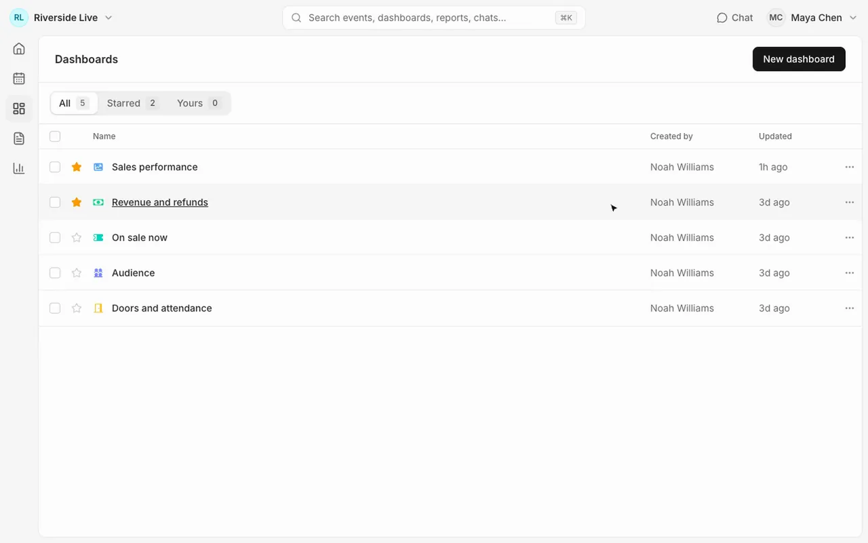The image size is (868, 543).
Task: Click the MC user avatar
Action: (776, 18)
